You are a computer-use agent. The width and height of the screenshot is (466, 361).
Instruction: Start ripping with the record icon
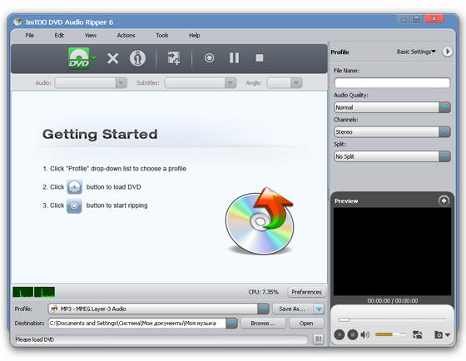[209, 58]
